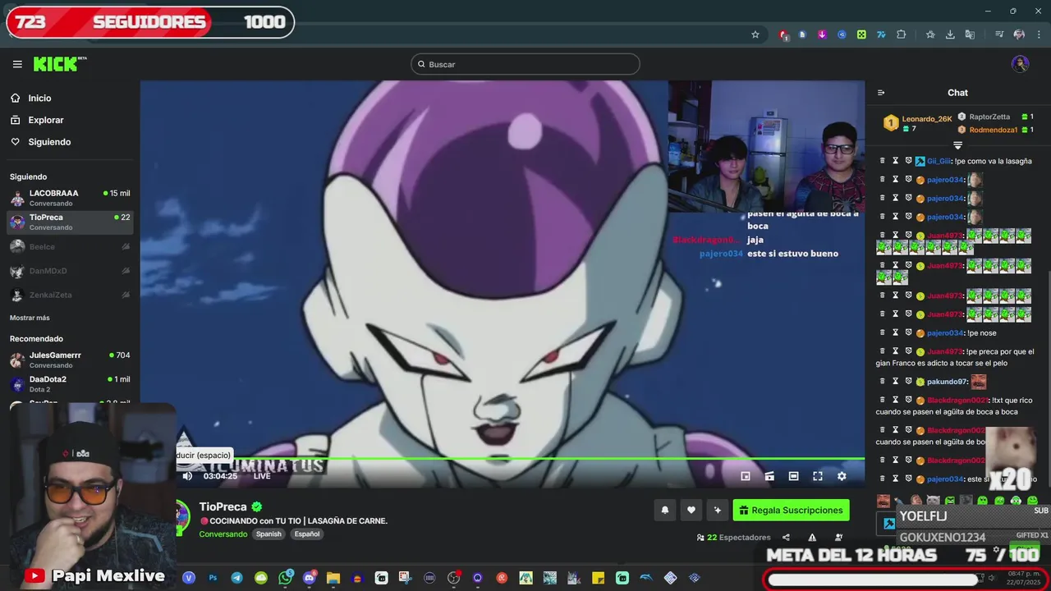The width and height of the screenshot is (1051, 591).
Task: Open Chrome three-dot menu
Action: [1039, 34]
